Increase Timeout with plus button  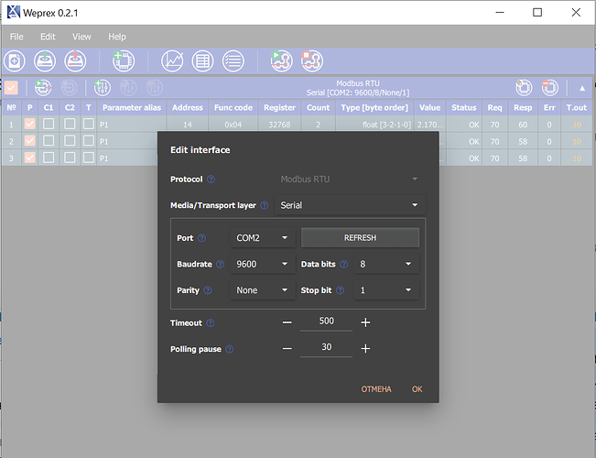coord(365,322)
